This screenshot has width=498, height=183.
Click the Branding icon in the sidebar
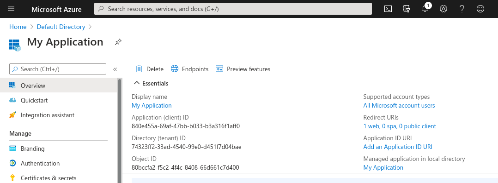coord(12,149)
